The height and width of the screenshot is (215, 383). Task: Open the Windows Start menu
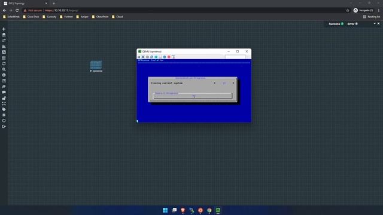point(165,210)
